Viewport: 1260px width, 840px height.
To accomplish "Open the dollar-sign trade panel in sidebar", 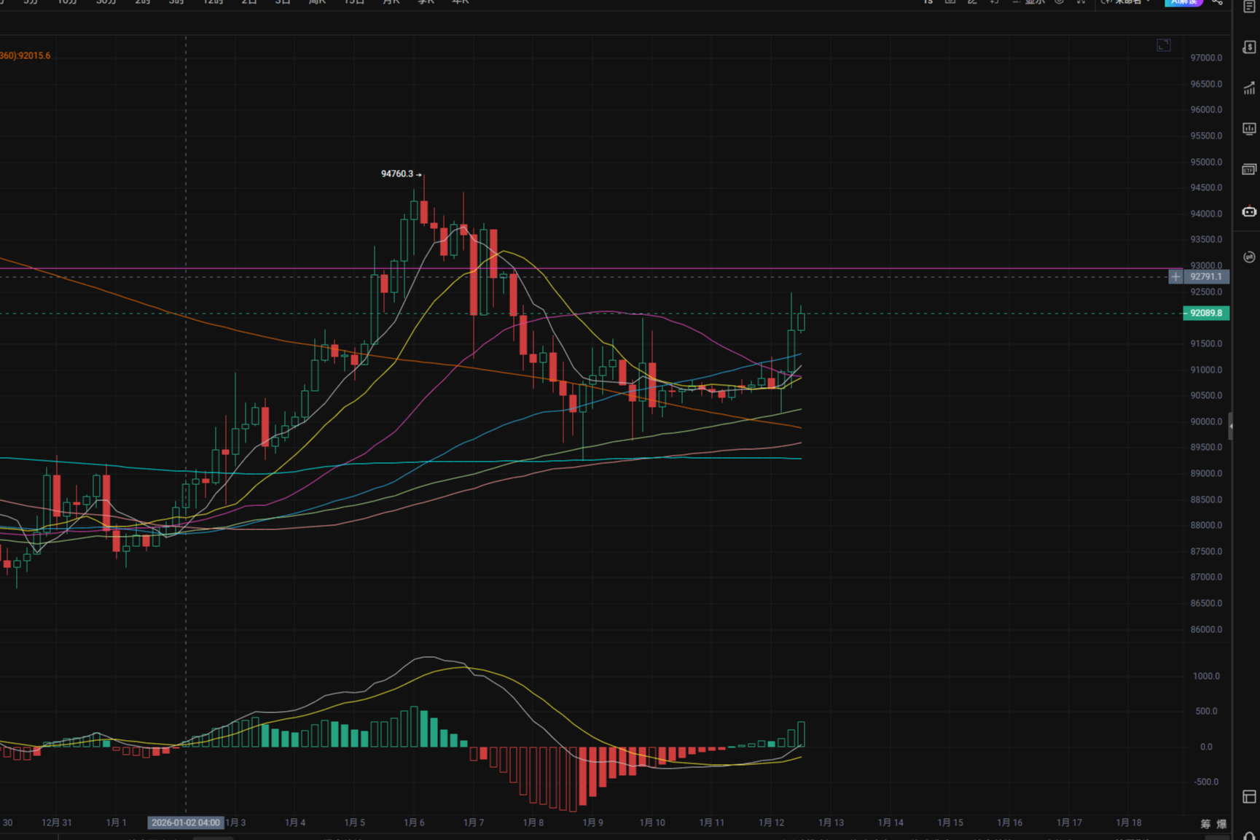I will click(1248, 47).
